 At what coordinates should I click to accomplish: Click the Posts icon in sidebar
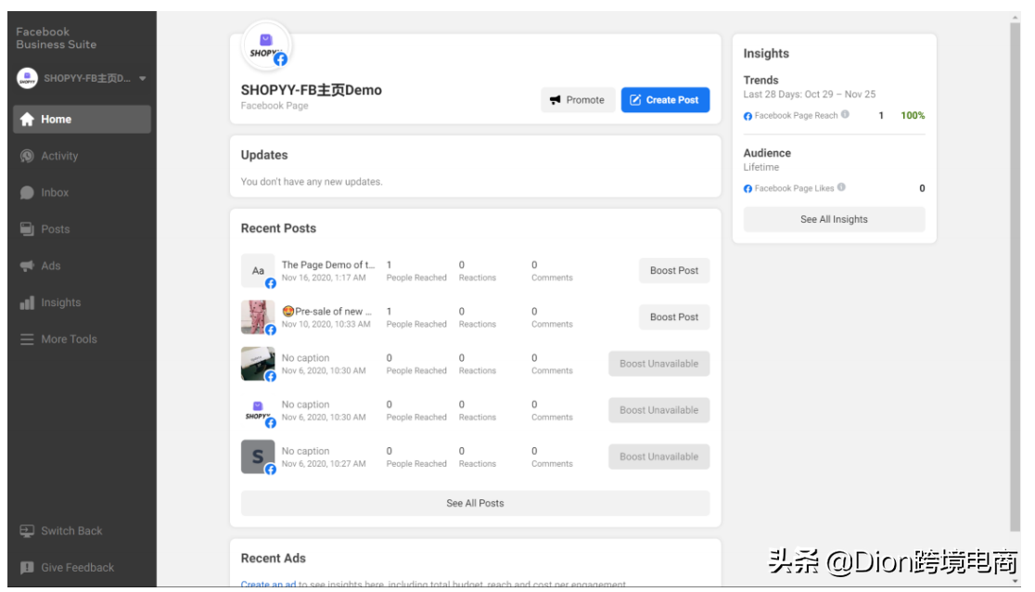tap(27, 229)
